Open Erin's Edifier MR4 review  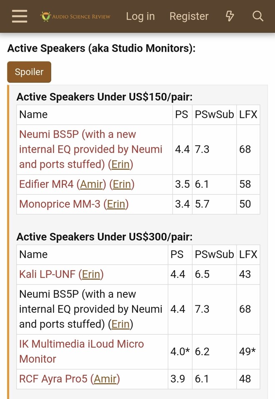pos(122,184)
